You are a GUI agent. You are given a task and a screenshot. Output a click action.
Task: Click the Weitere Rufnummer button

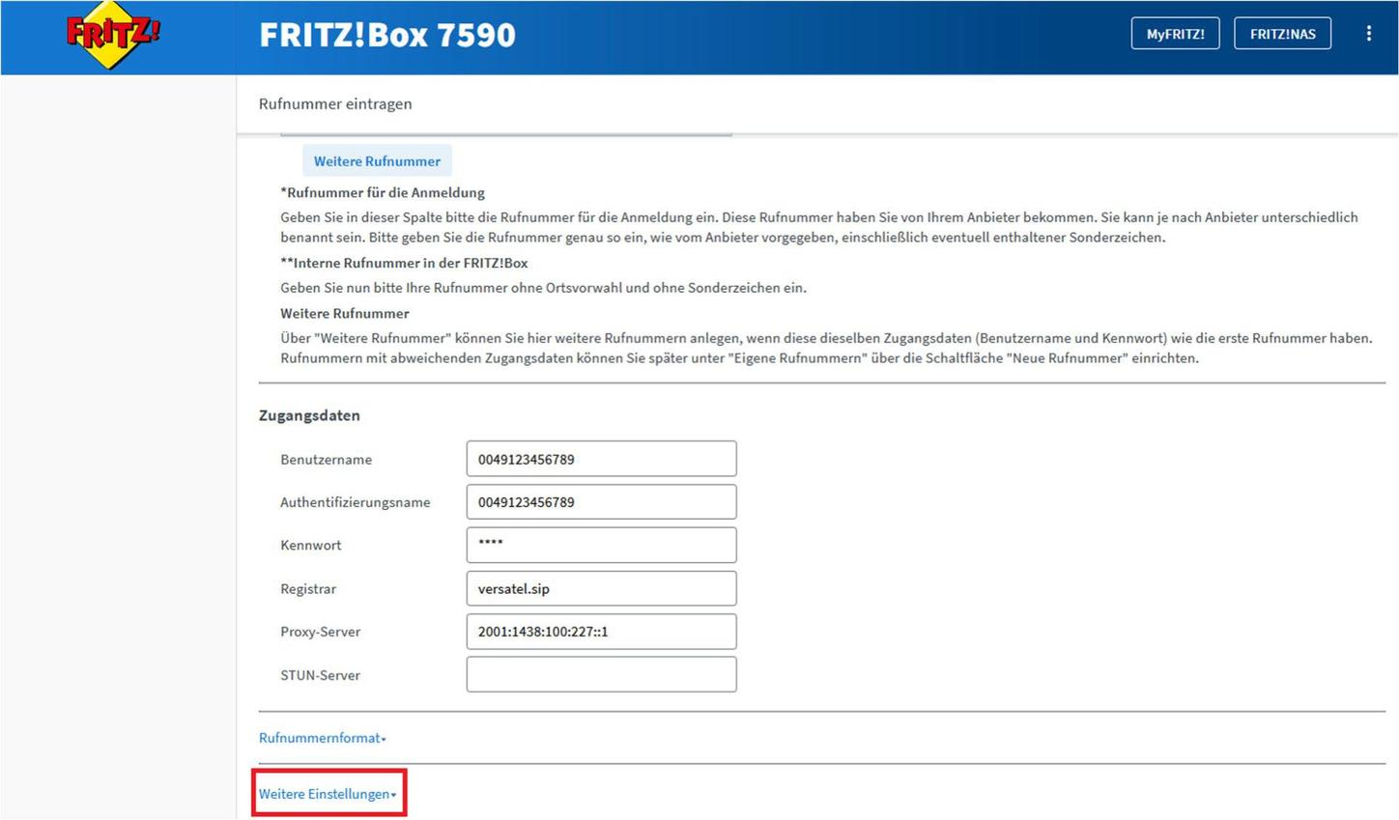tap(376, 160)
